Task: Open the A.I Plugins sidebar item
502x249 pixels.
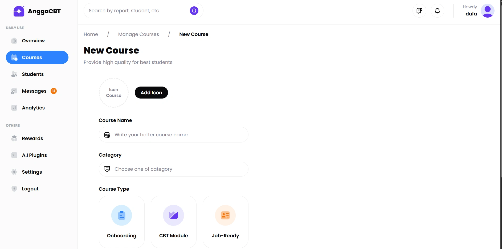Action: tap(34, 155)
